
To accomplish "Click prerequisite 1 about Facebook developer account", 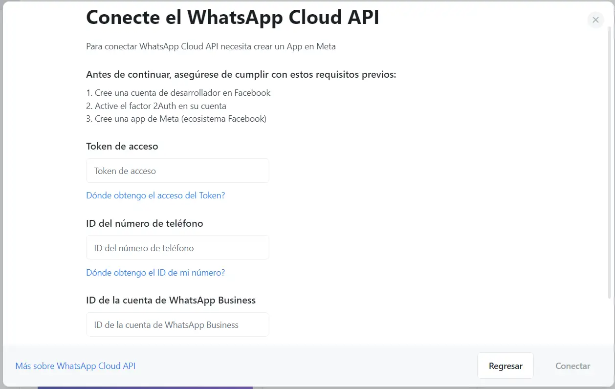I will [178, 93].
